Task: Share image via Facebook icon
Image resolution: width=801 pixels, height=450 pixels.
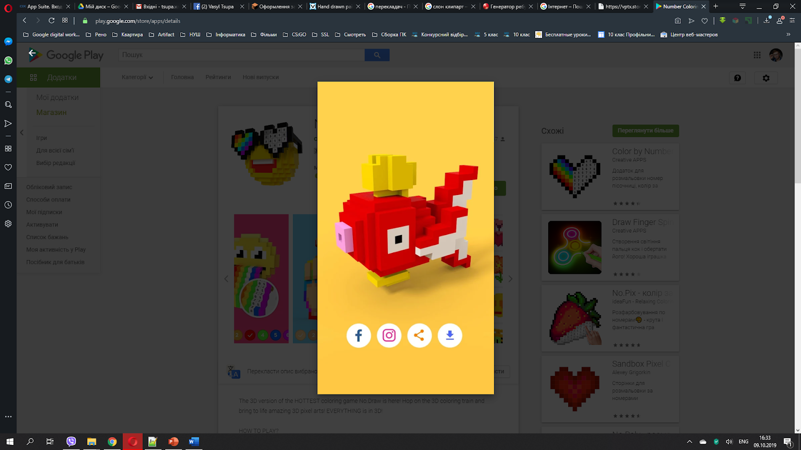Action: (358, 335)
